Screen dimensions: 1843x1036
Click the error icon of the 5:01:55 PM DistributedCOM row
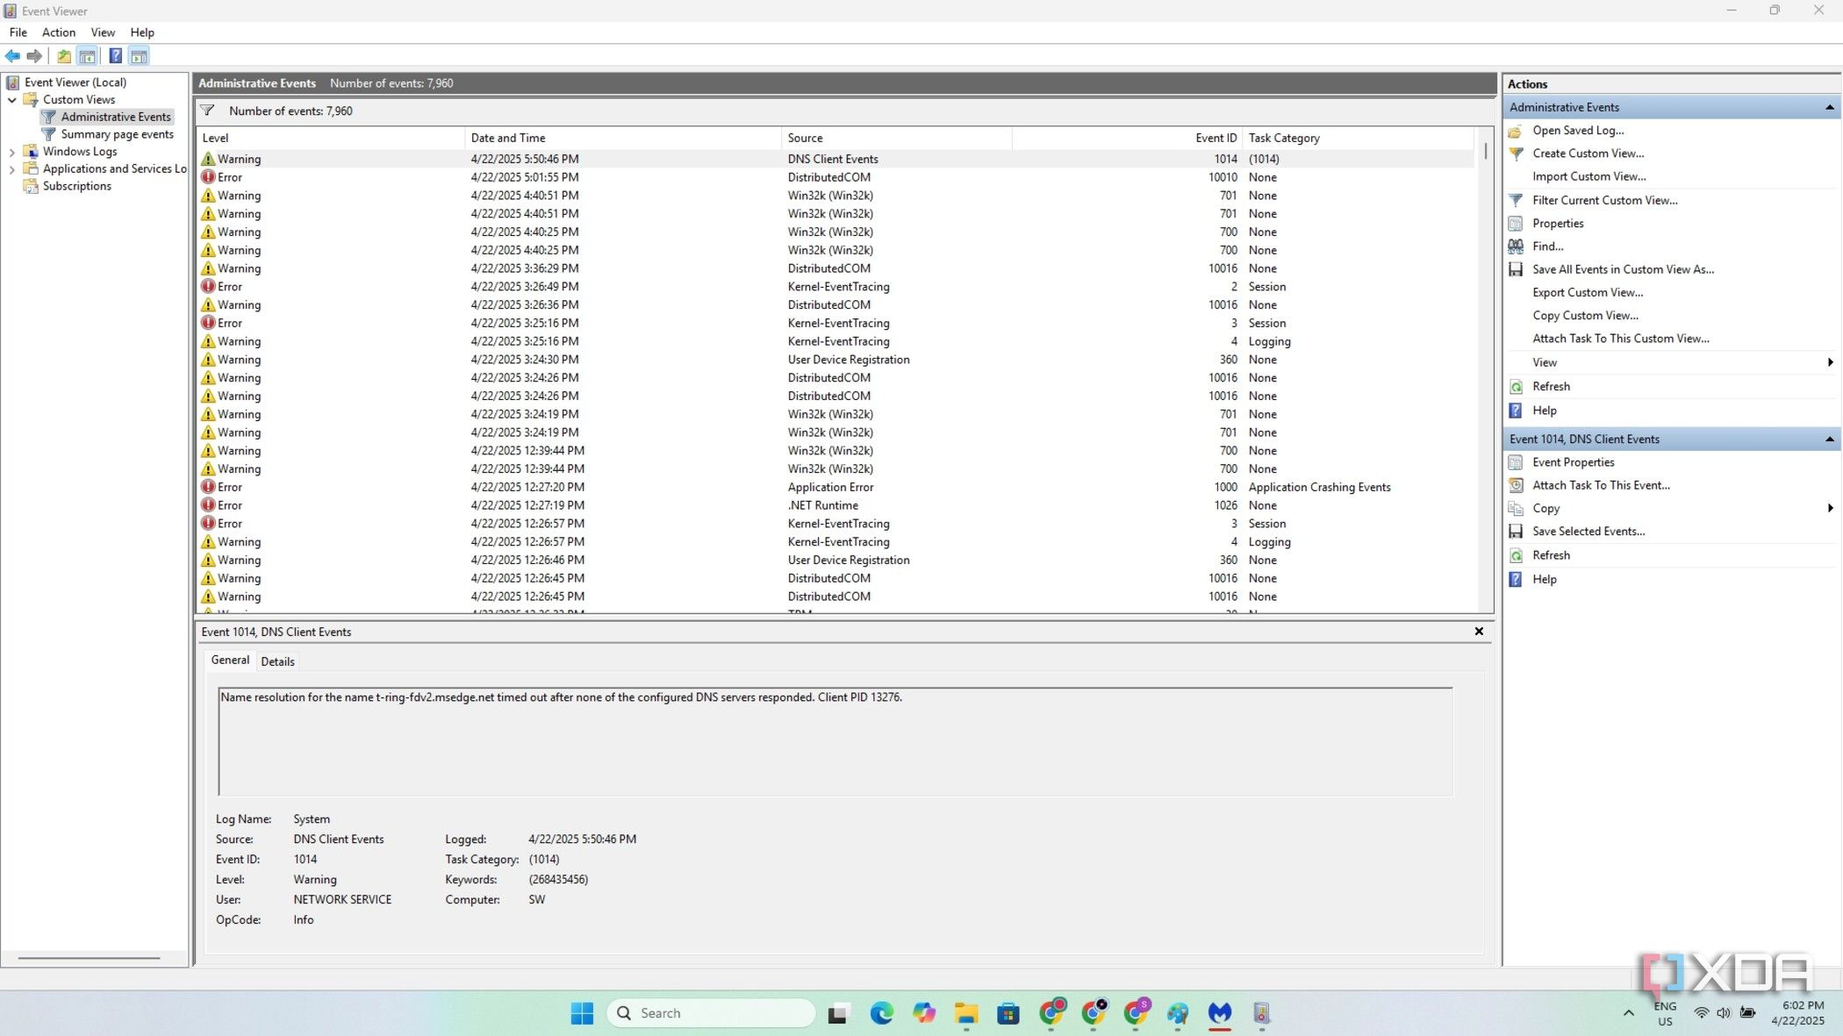[x=208, y=177]
